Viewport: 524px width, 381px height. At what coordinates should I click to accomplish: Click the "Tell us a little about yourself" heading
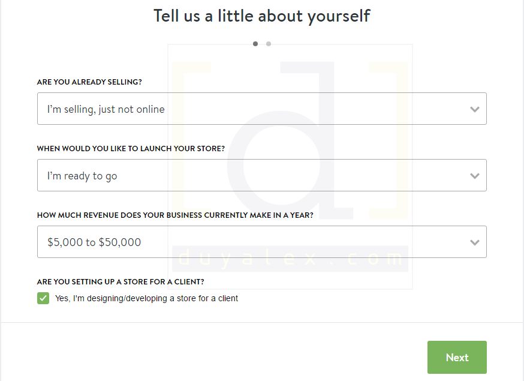(x=262, y=16)
